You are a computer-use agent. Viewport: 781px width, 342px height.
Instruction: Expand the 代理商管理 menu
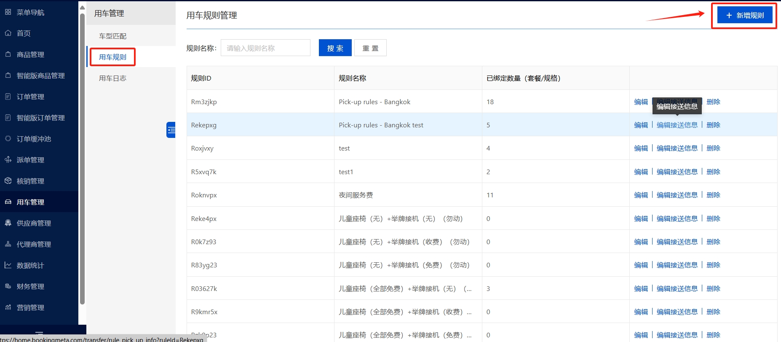34,244
